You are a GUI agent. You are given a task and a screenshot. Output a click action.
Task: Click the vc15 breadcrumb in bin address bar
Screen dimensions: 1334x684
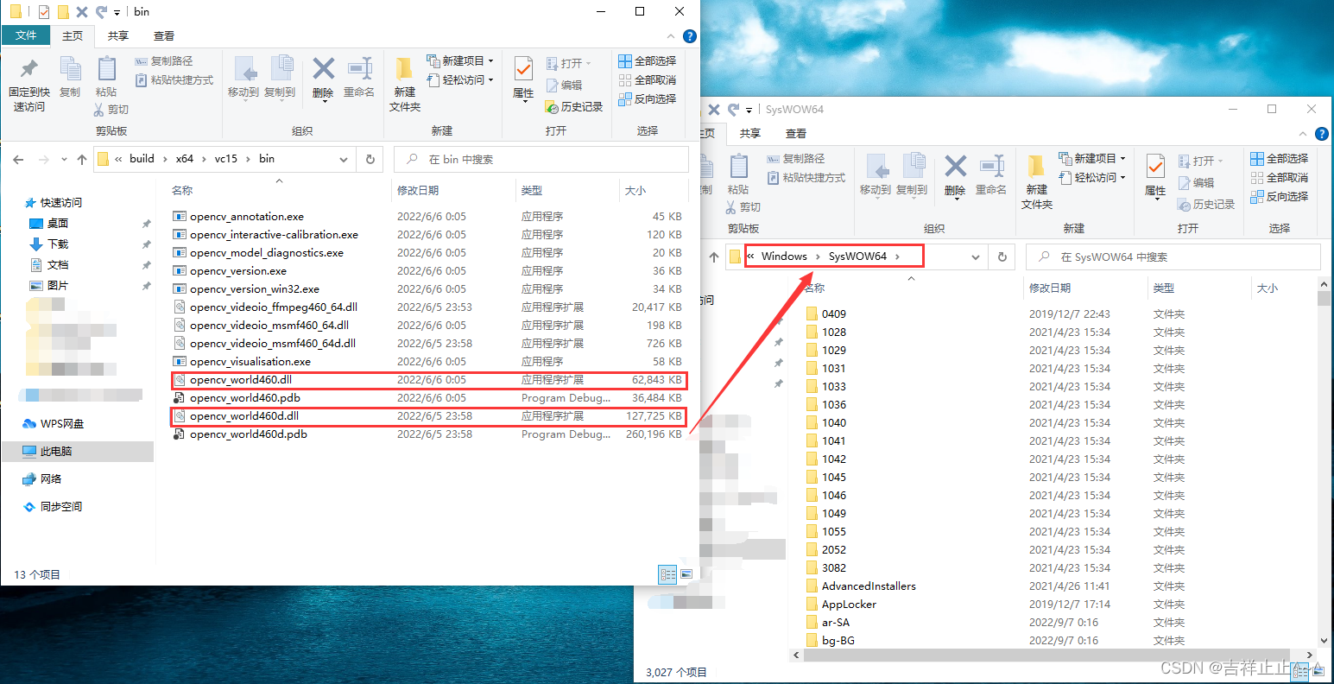click(x=226, y=159)
